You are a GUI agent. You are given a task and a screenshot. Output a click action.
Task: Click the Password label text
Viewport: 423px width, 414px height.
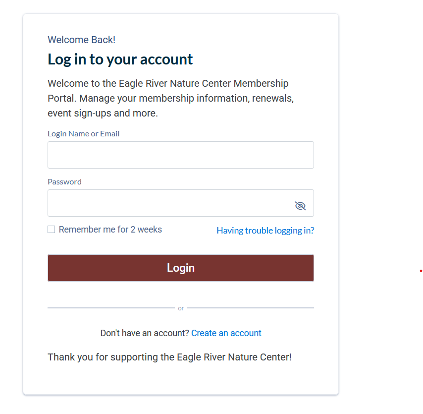[x=64, y=182]
